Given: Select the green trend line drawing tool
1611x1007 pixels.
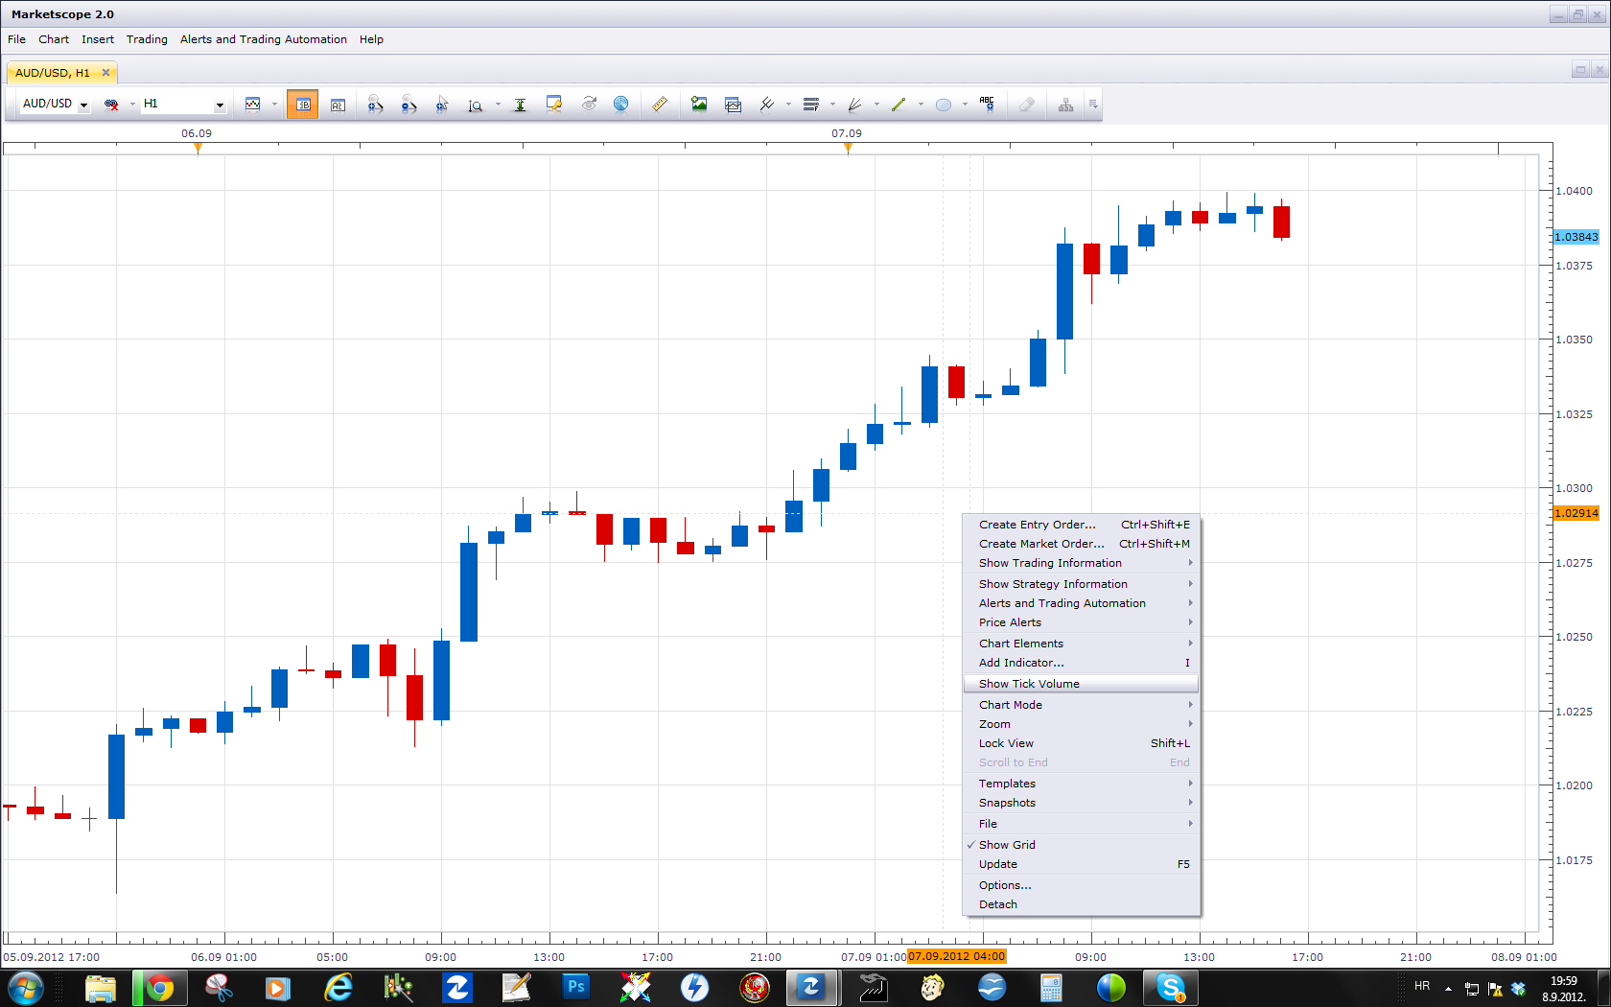Looking at the screenshot, I should point(899,105).
